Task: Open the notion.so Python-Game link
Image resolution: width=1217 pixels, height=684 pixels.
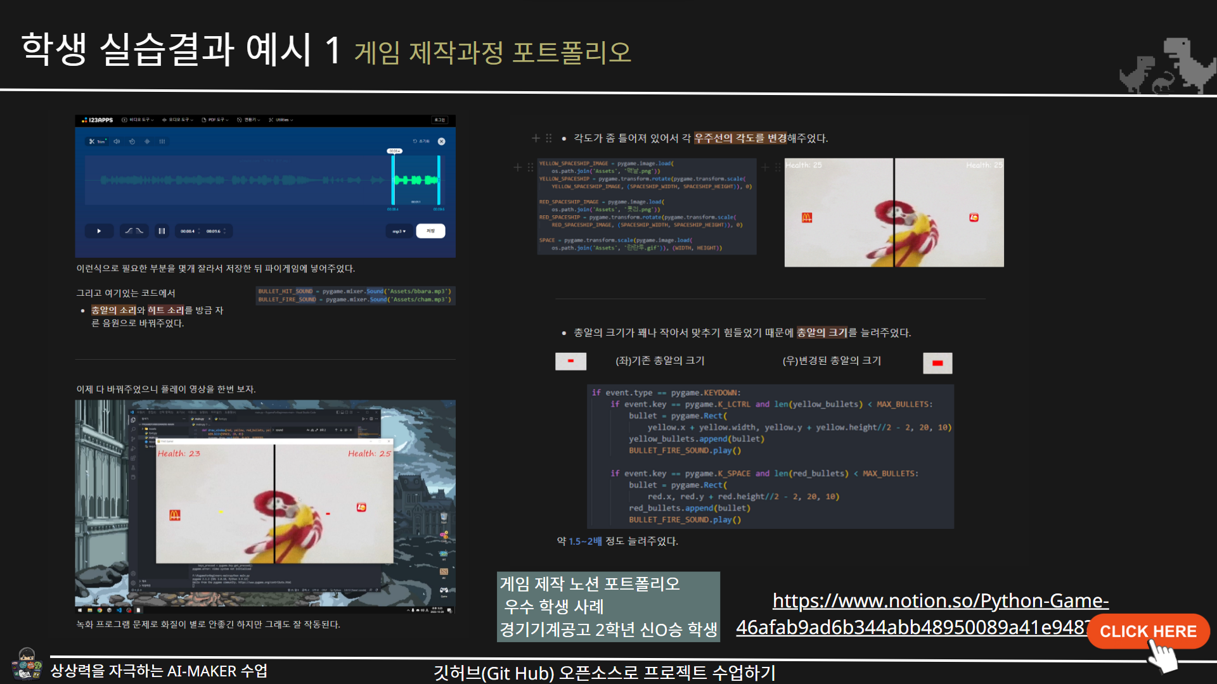Action: coord(940,600)
